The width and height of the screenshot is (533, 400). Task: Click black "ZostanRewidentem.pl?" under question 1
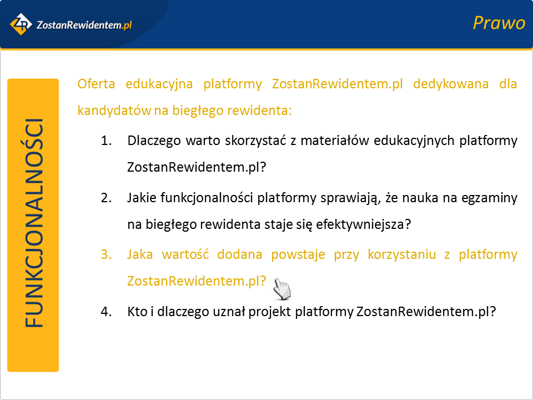coord(197,167)
